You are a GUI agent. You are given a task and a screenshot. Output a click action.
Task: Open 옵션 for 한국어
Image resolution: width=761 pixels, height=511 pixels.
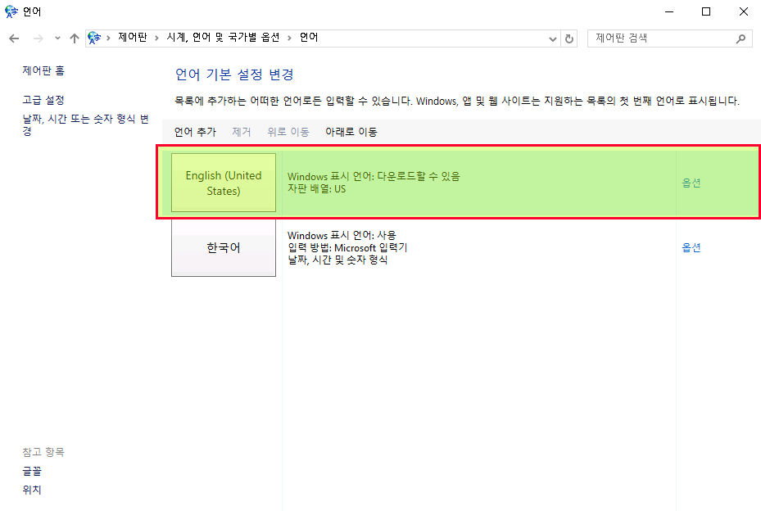[691, 247]
